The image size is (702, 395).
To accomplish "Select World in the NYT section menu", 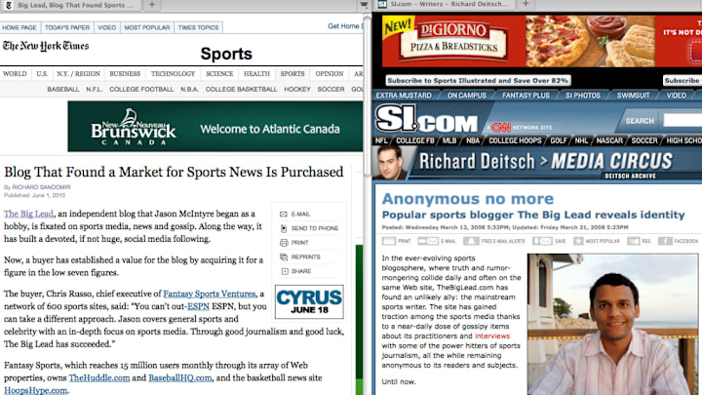I will tap(15, 74).
